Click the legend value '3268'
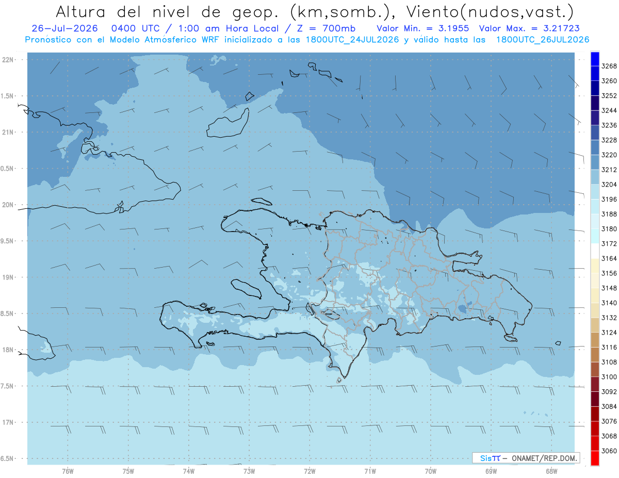The image size is (619, 478). pos(609,66)
